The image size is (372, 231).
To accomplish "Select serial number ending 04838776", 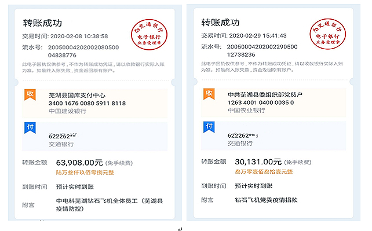I will (83, 51).
